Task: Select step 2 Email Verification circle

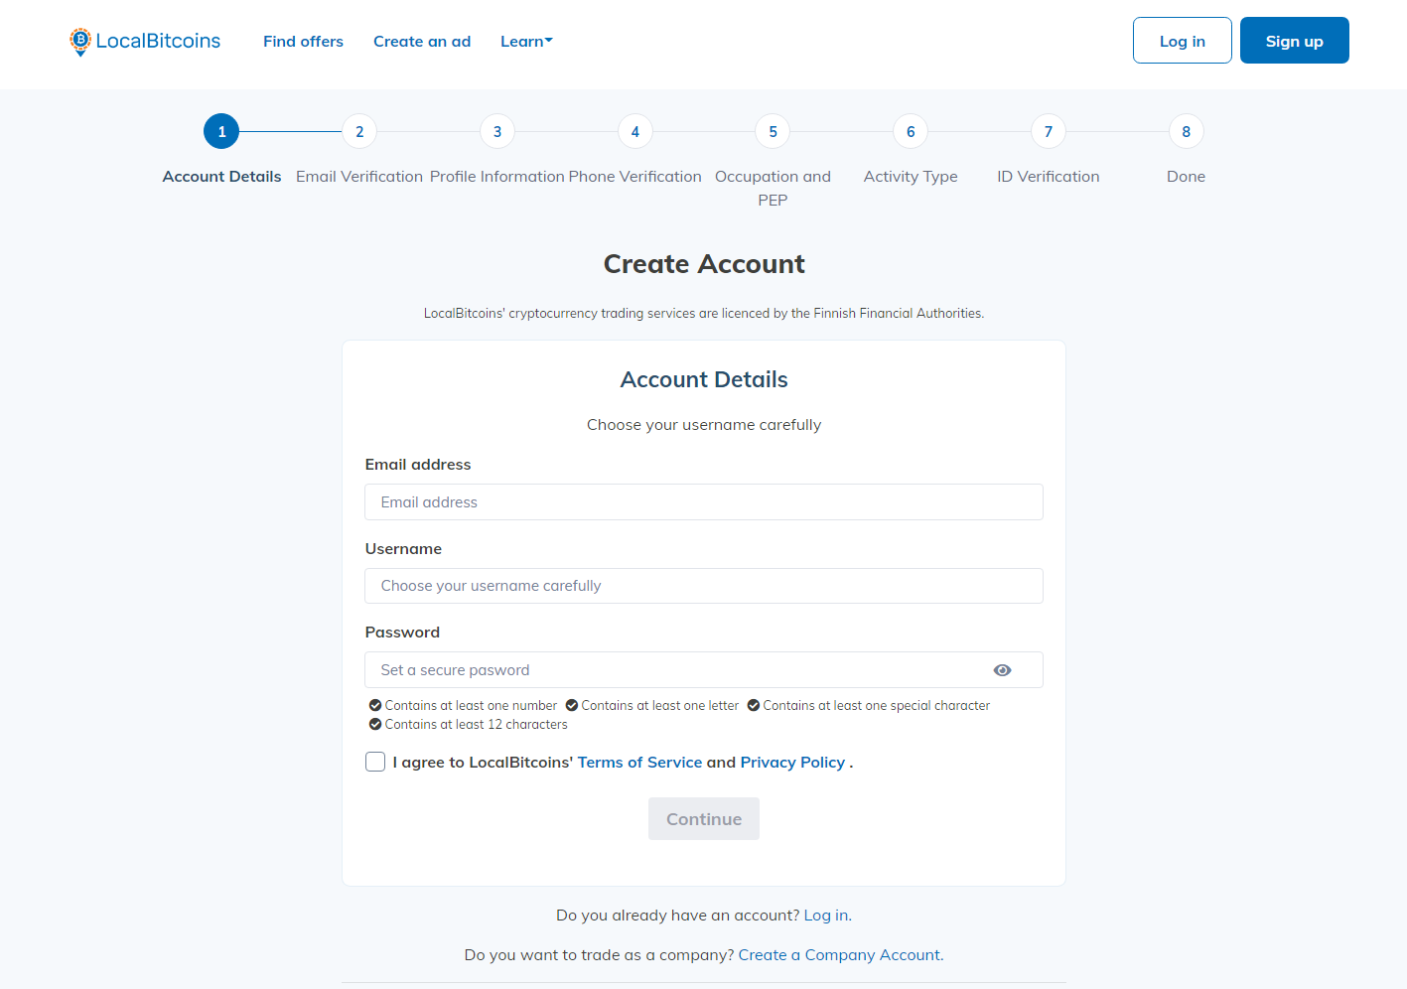Action: point(359,131)
